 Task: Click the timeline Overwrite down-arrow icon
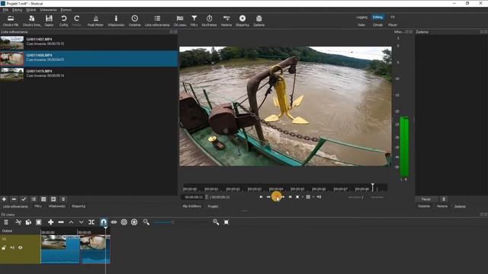click(82, 221)
